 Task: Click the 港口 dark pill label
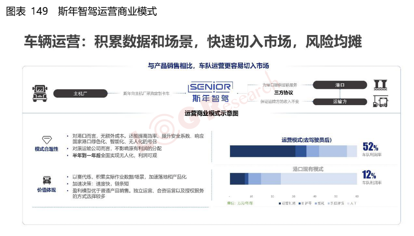coord(340,85)
